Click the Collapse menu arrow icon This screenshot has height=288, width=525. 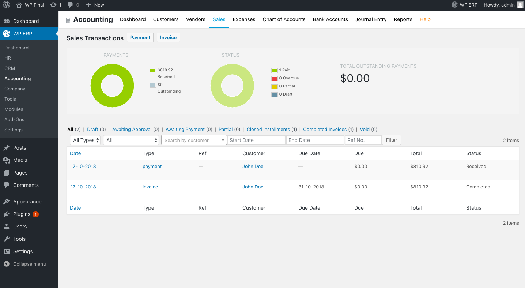6,264
